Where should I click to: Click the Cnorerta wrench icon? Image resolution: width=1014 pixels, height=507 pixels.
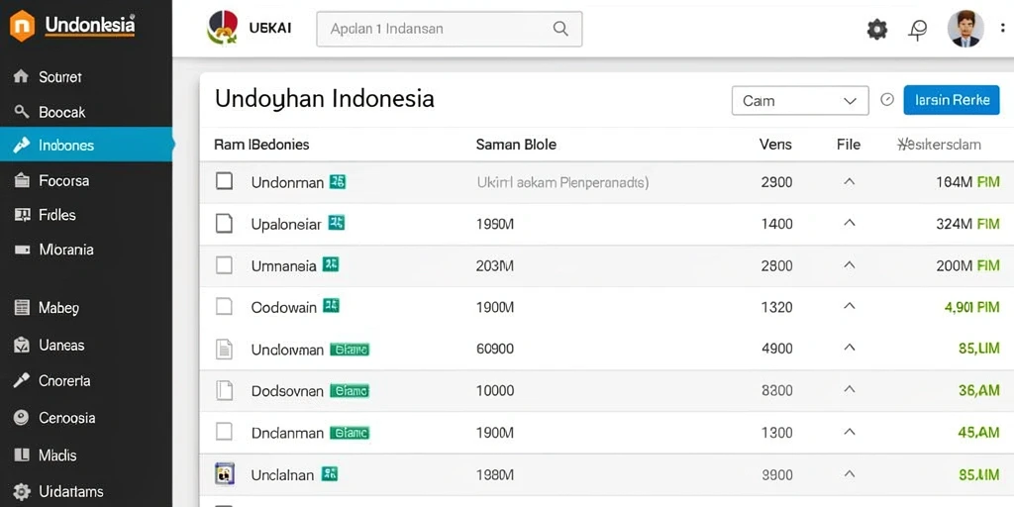pos(22,381)
